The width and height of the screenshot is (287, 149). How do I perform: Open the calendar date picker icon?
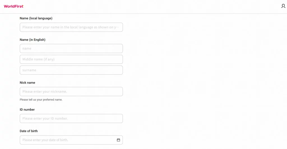[x=119, y=140]
